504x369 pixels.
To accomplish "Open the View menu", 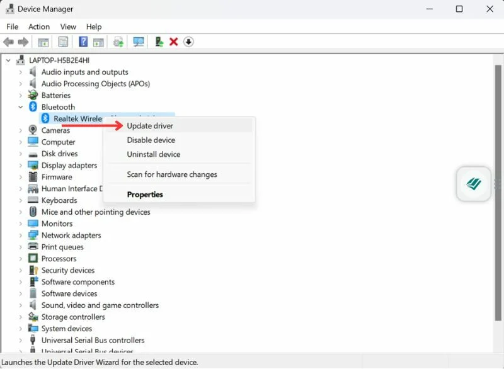I will click(68, 26).
